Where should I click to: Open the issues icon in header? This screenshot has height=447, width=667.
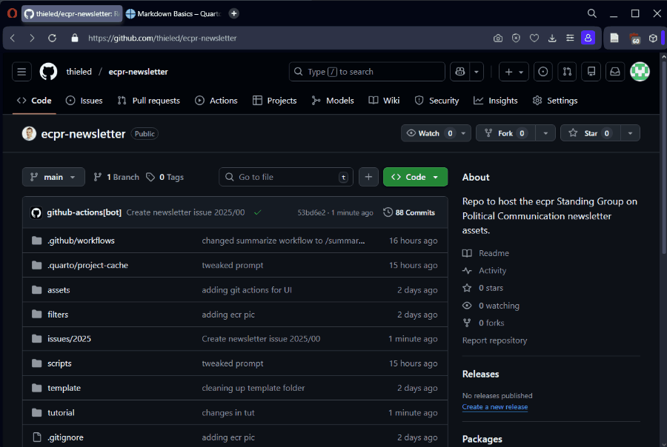pos(543,72)
